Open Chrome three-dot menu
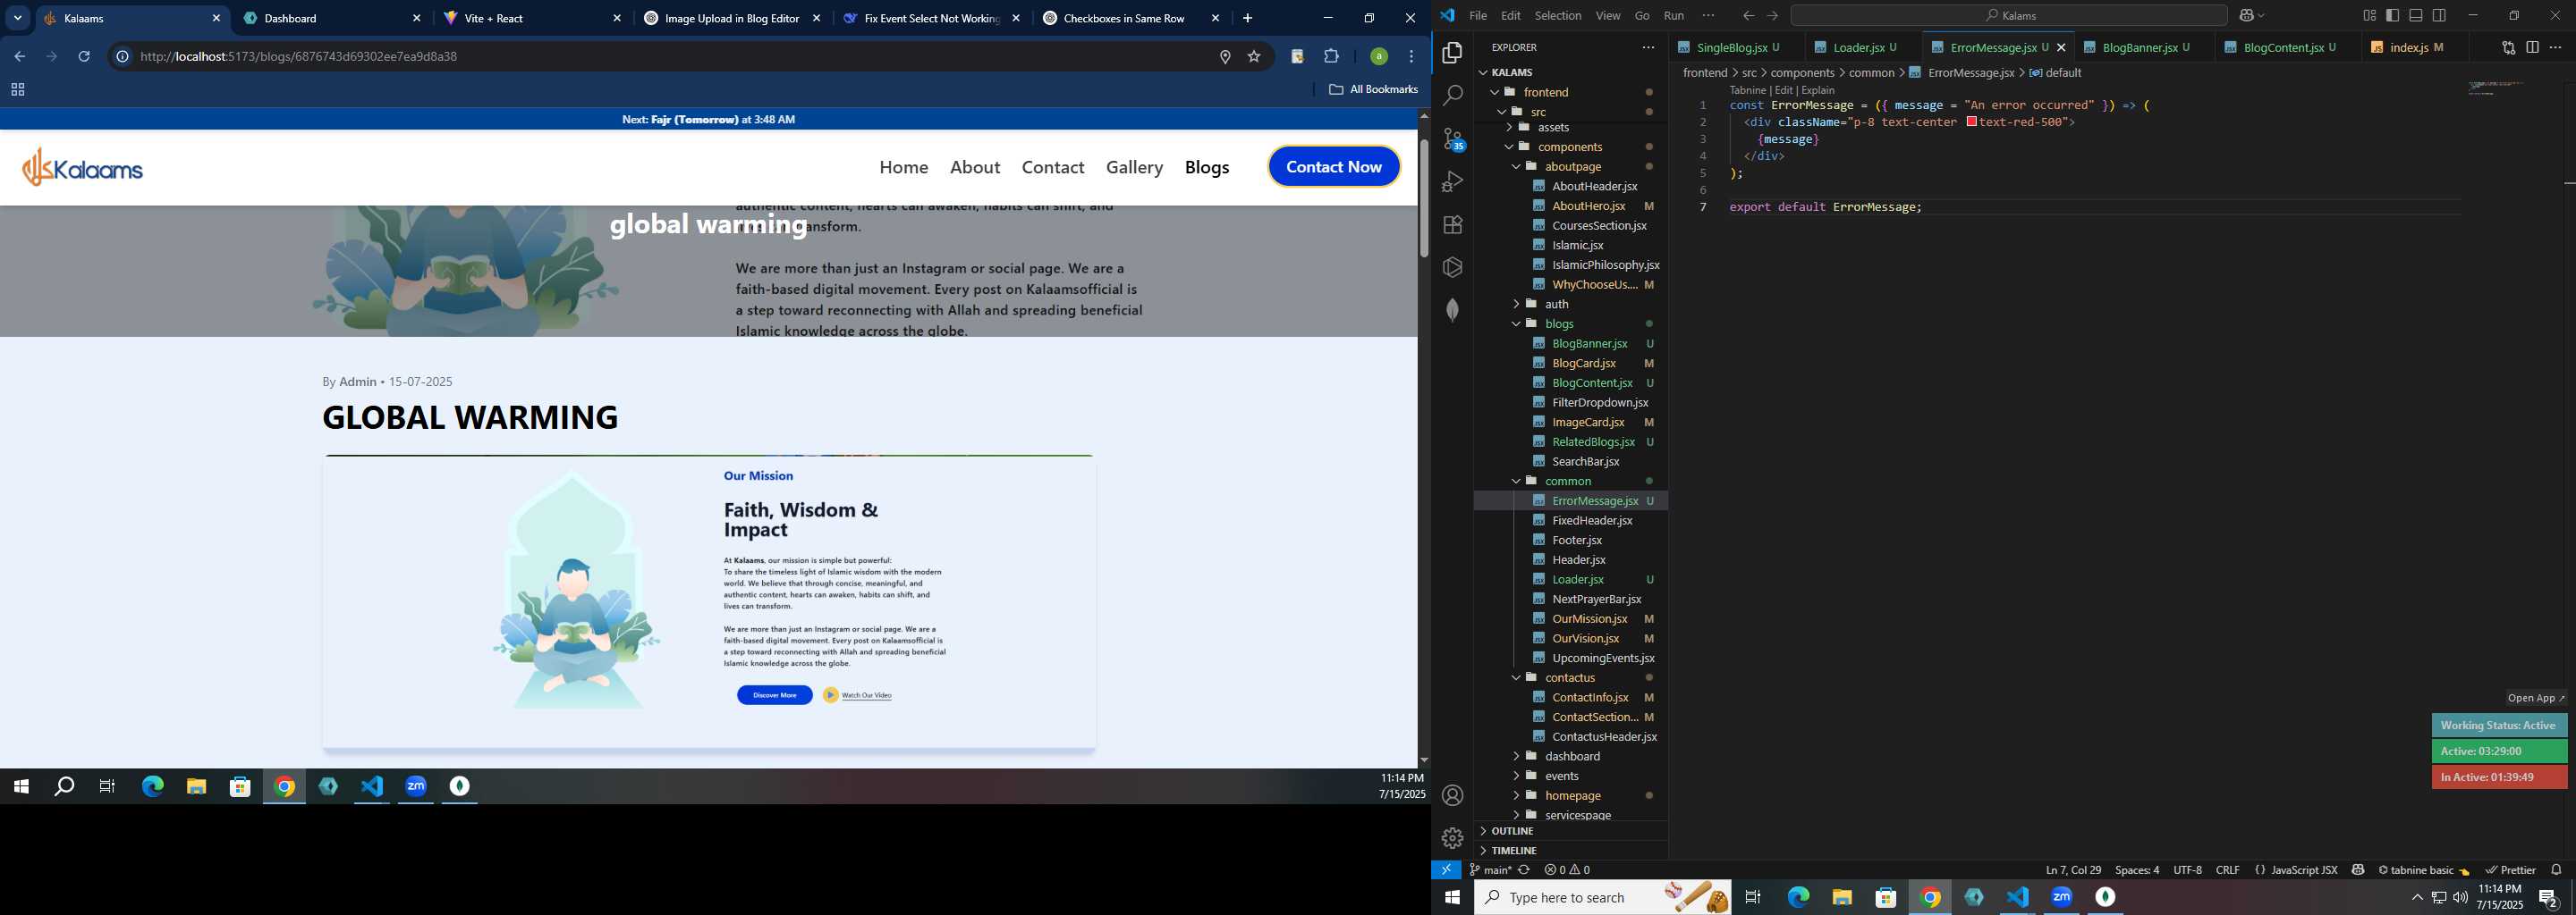 [x=1411, y=57]
